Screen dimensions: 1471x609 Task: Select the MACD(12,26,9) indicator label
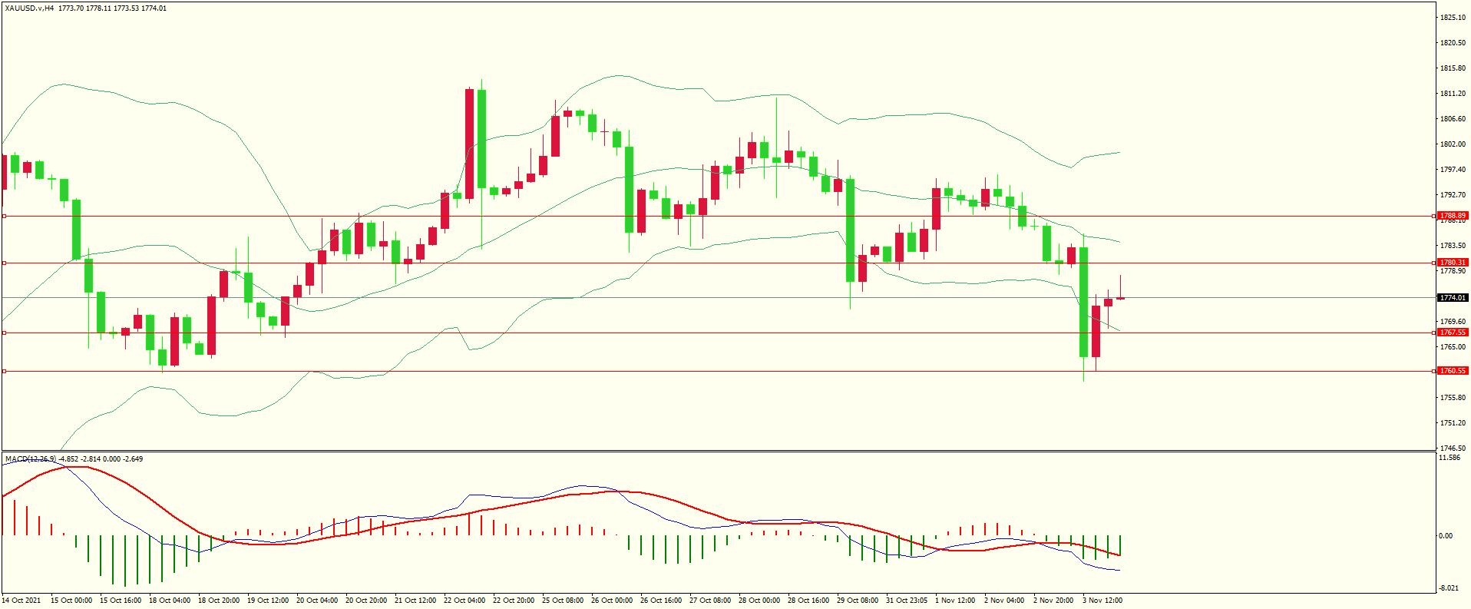[x=31, y=459]
